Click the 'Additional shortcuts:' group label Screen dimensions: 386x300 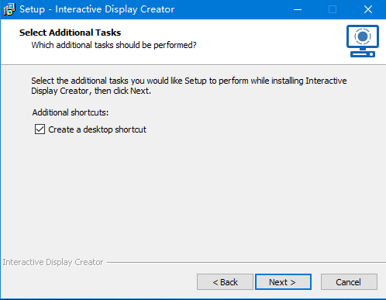pos(71,112)
